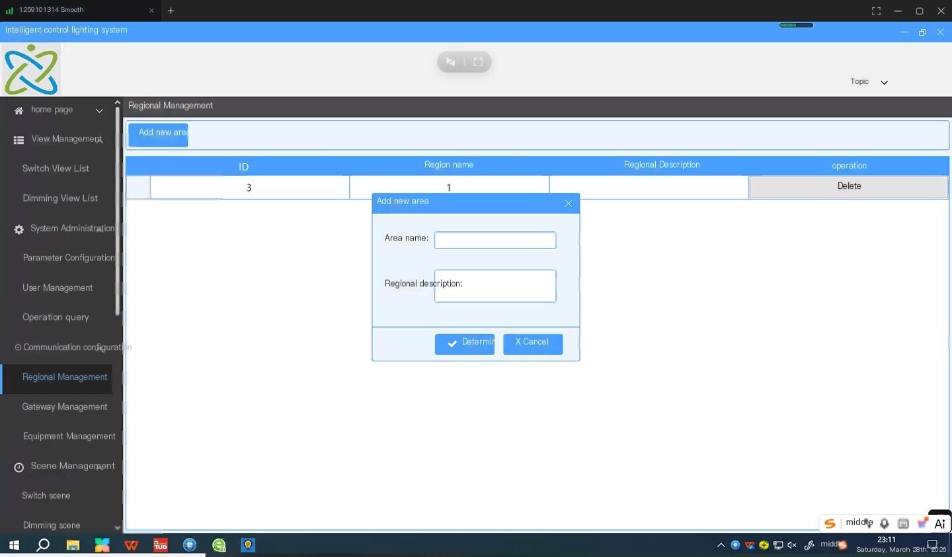Viewport: 952px width, 557px height.
Task: Enter fullscreen via outer window title bar icon
Action: (876, 11)
